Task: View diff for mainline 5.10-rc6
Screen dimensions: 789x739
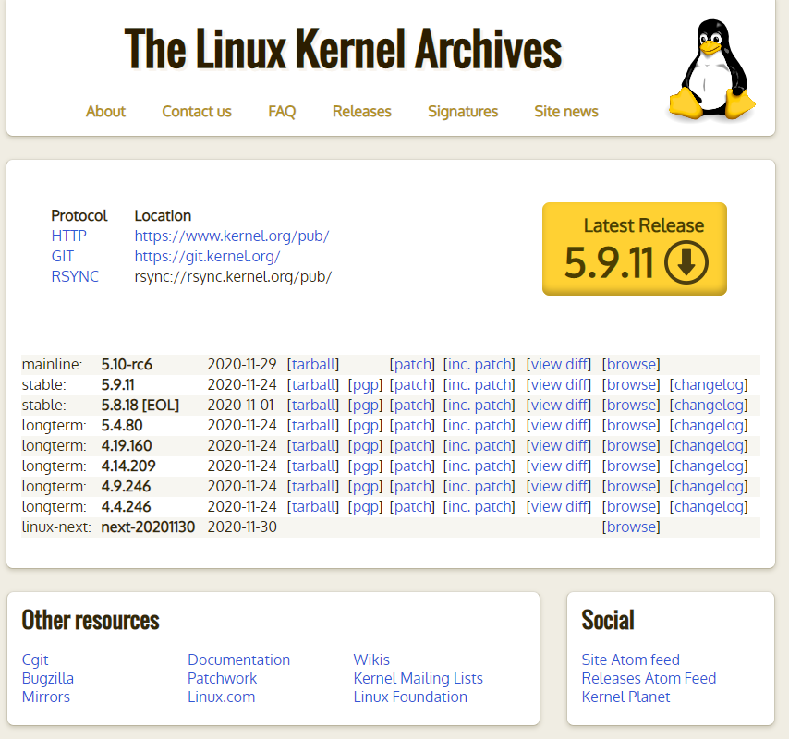Action: point(559,364)
